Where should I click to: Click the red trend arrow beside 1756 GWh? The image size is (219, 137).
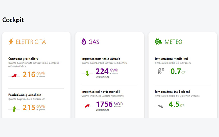[87, 106]
